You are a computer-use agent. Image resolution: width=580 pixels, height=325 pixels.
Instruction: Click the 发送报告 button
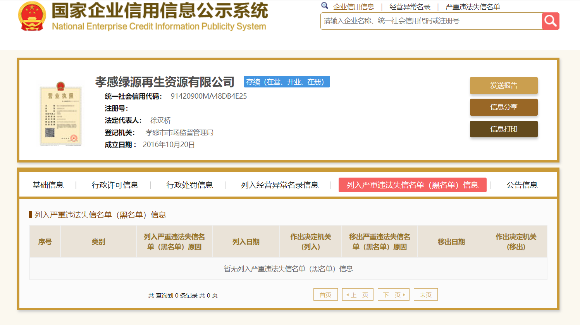pyautogui.click(x=504, y=86)
